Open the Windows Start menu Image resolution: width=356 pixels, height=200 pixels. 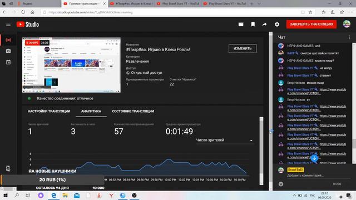click(x=5, y=196)
